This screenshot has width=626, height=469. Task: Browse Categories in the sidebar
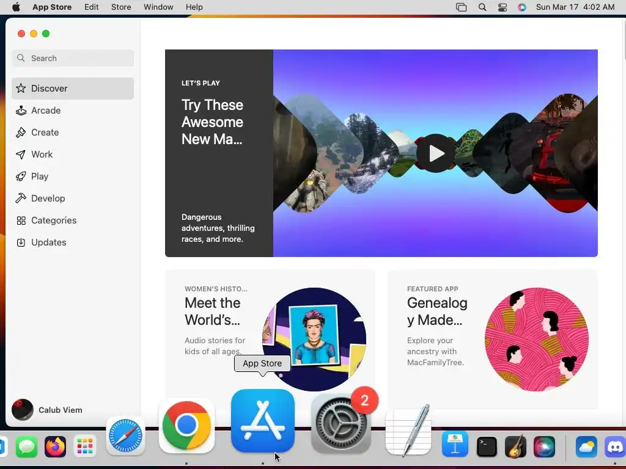[73, 220]
